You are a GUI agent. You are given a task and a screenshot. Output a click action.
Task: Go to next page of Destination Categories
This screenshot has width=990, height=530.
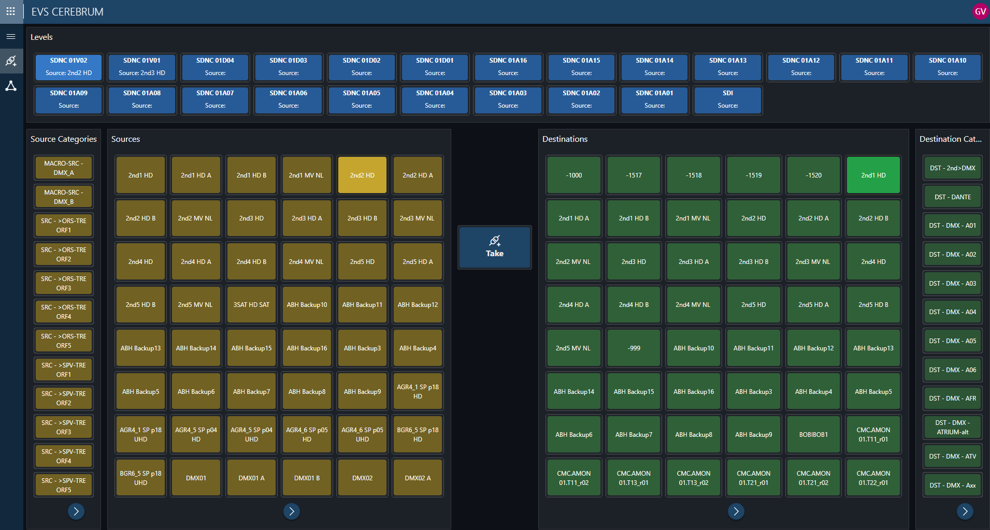coord(965,511)
